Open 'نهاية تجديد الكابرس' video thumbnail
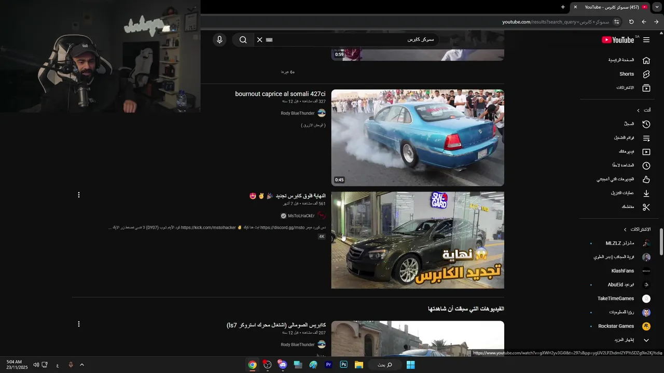The image size is (664, 373). [418, 240]
